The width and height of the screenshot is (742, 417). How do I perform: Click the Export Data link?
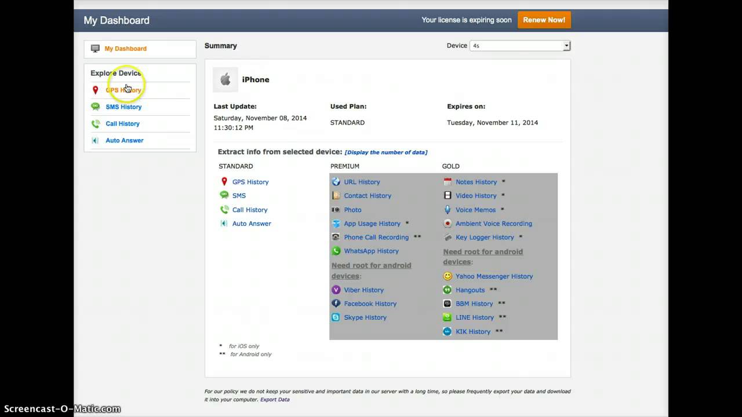[275, 400]
